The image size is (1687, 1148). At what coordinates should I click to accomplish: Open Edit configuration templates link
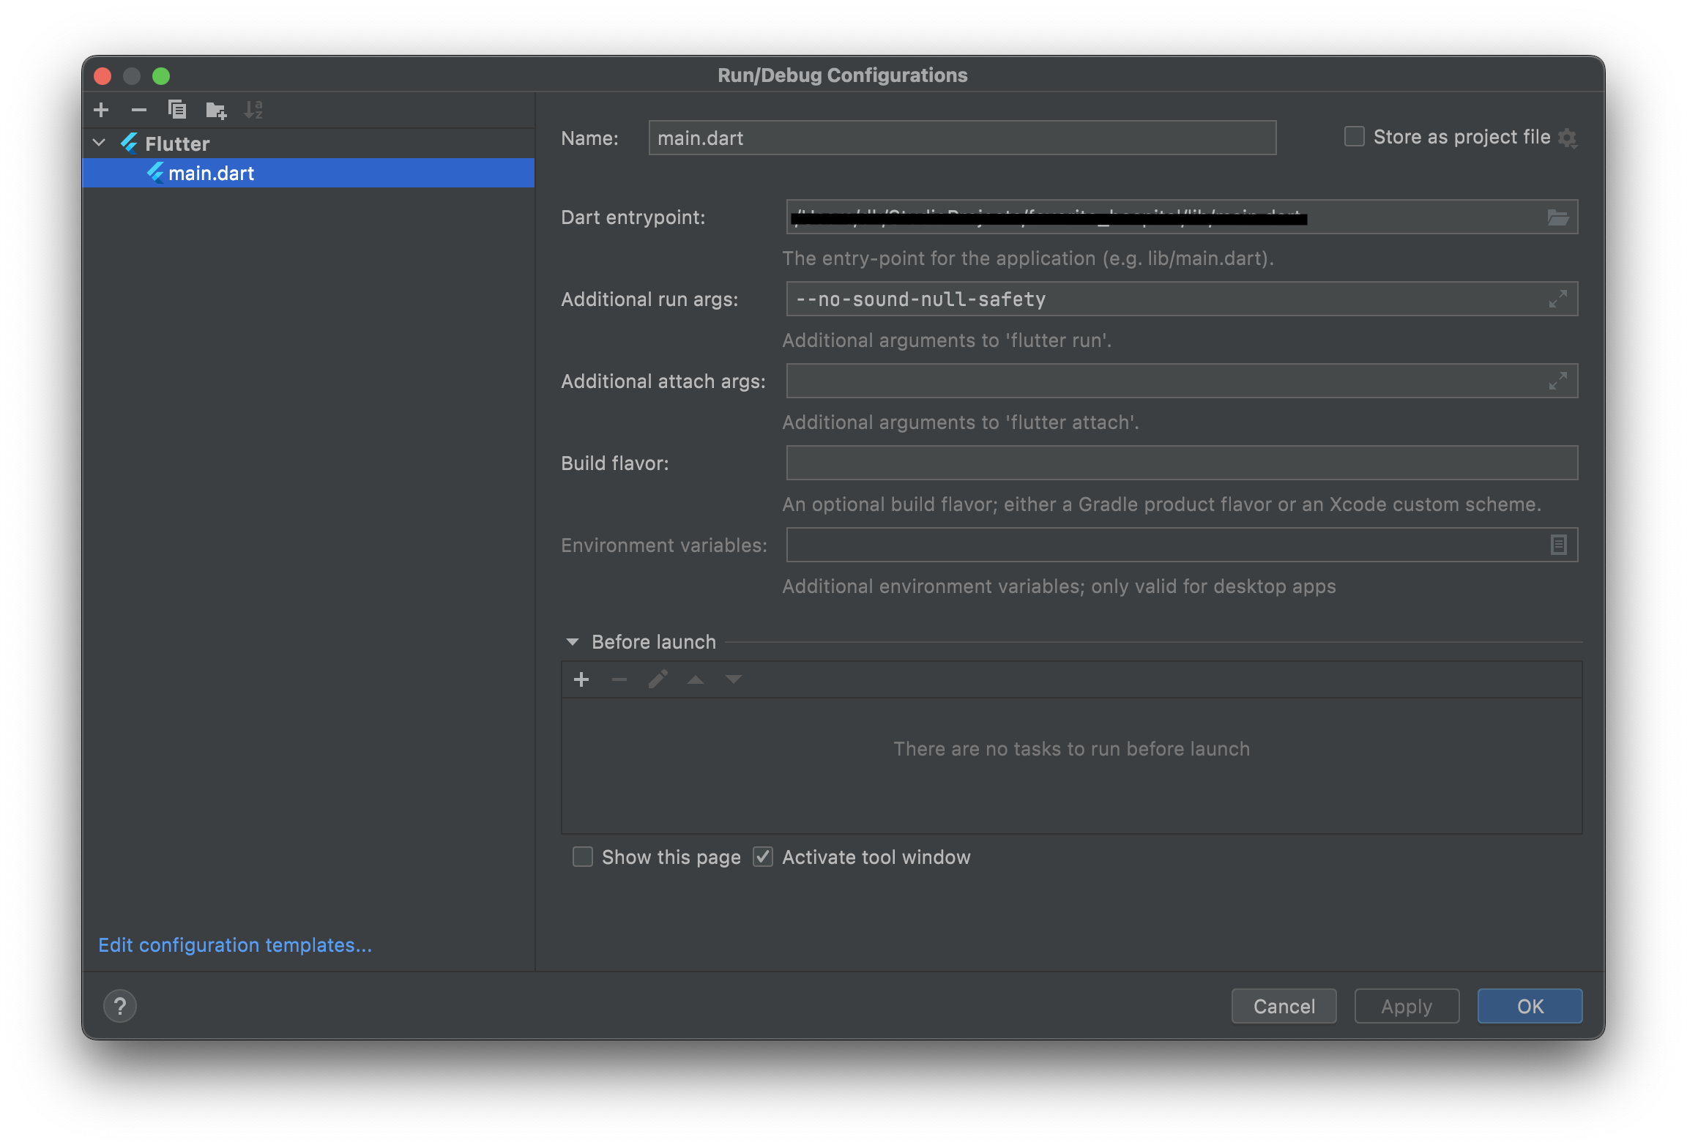coord(235,945)
